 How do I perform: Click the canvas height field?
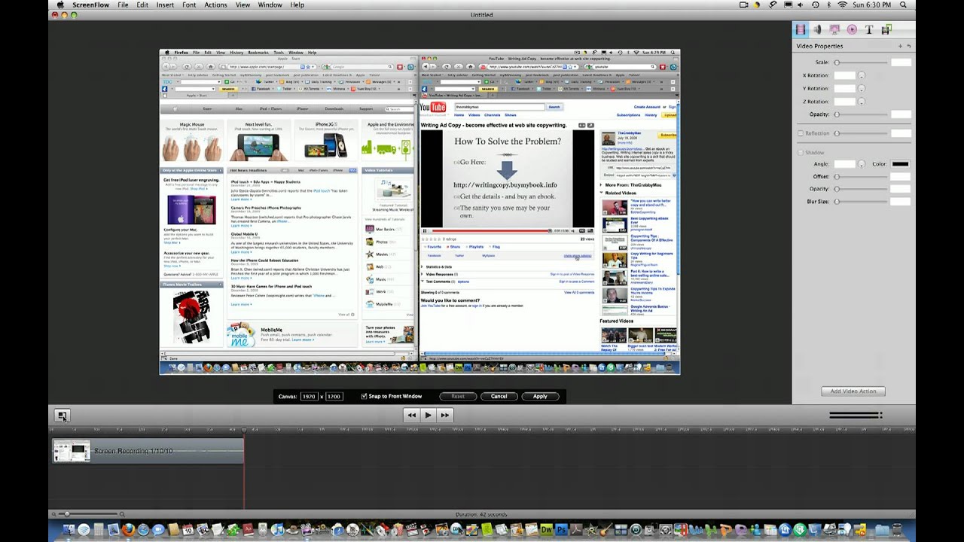[334, 396]
